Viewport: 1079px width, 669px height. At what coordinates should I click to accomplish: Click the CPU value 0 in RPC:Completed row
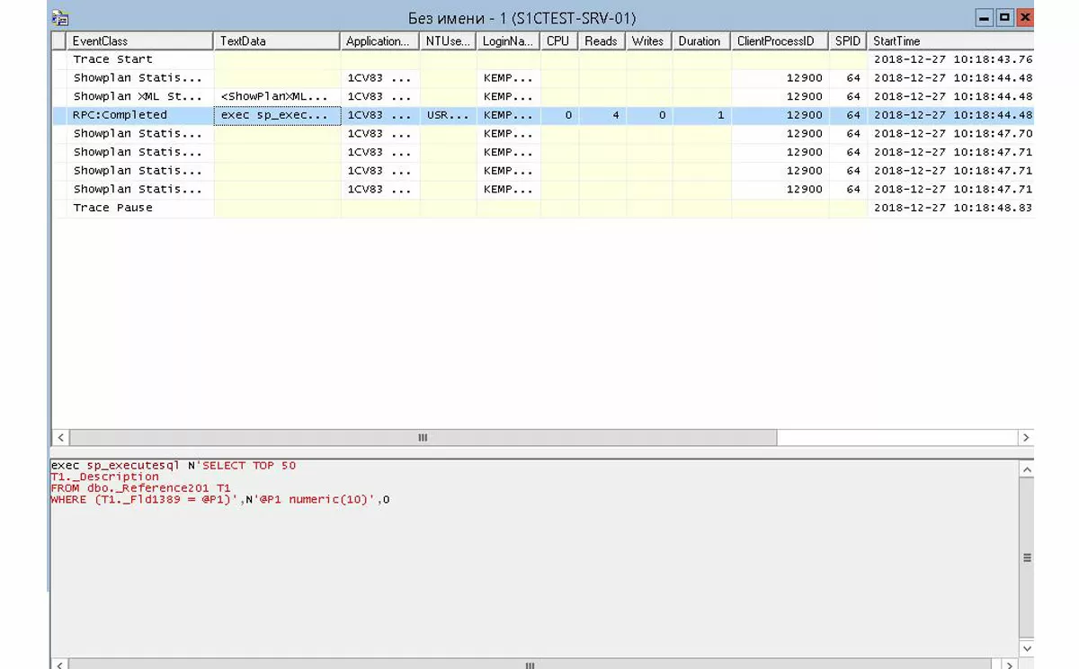(x=559, y=115)
